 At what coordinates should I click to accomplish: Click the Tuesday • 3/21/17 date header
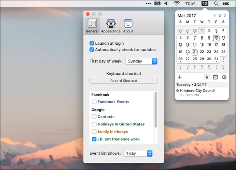[191, 85]
